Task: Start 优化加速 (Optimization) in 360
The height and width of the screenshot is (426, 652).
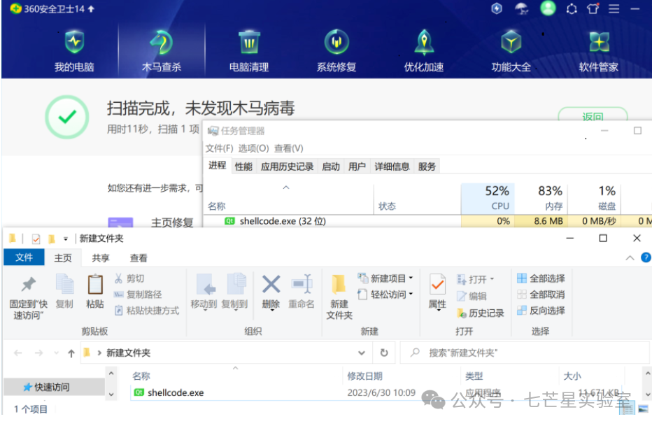Action: [423, 49]
